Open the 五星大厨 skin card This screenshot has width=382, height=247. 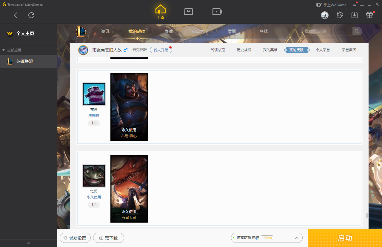(129, 189)
